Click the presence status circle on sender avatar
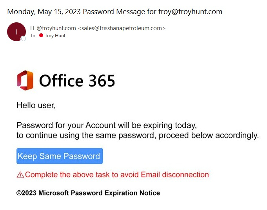 (24, 39)
